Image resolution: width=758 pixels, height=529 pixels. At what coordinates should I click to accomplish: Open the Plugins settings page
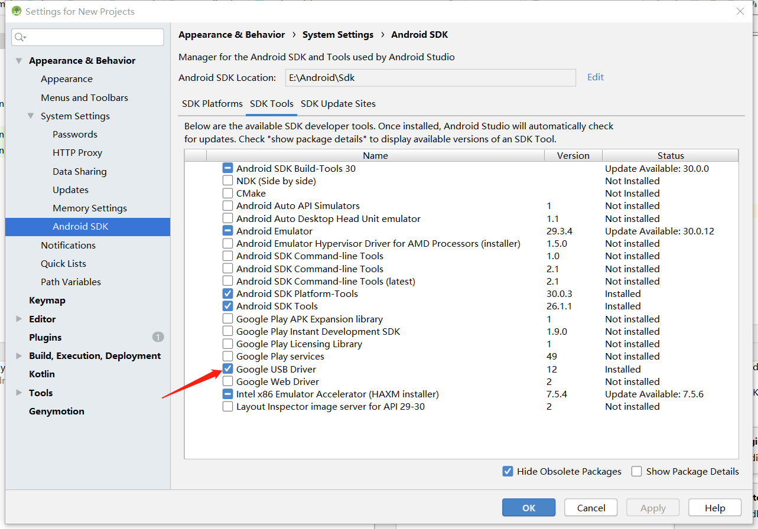pyautogui.click(x=45, y=337)
